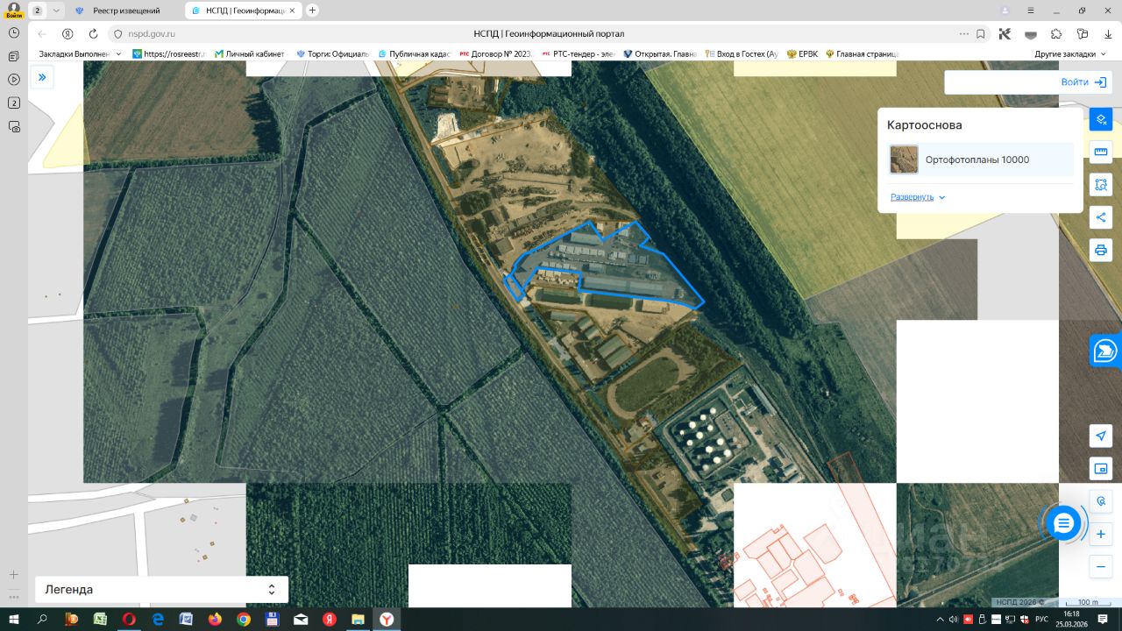The image size is (1122, 631).
Task: Change the РУС keyboard language indicator
Action: (1041, 619)
